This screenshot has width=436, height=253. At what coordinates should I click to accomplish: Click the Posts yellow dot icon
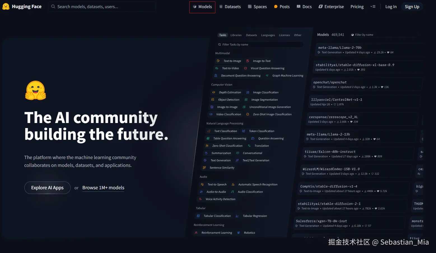pyautogui.click(x=276, y=6)
